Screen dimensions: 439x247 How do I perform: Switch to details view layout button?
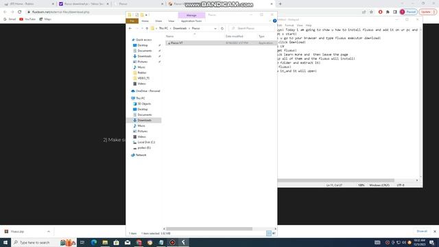[269, 233]
